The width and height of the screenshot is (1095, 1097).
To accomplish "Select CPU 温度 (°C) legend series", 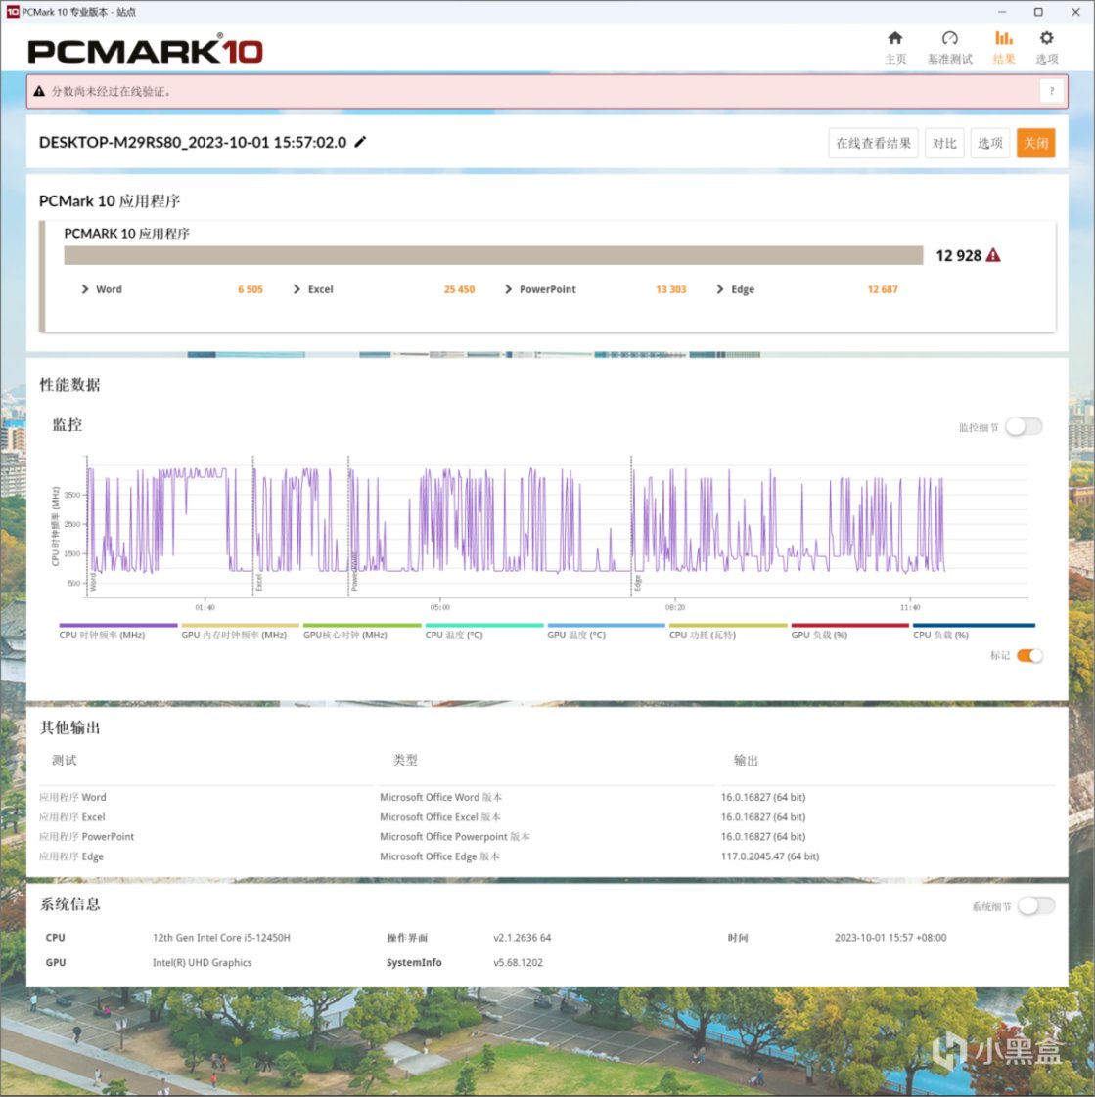I will click(x=483, y=631).
